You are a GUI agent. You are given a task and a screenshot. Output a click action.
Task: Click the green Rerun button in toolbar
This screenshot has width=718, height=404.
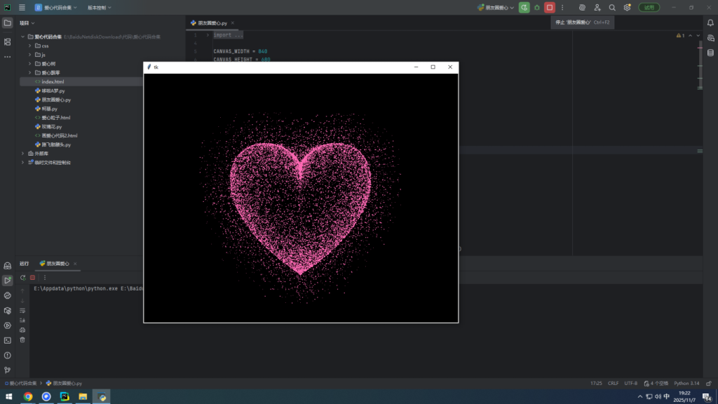[524, 7]
